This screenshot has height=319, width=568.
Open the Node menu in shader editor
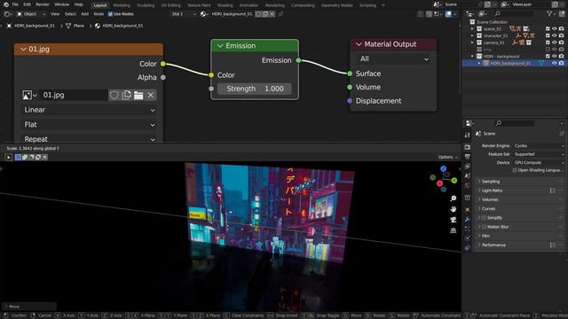tap(99, 14)
